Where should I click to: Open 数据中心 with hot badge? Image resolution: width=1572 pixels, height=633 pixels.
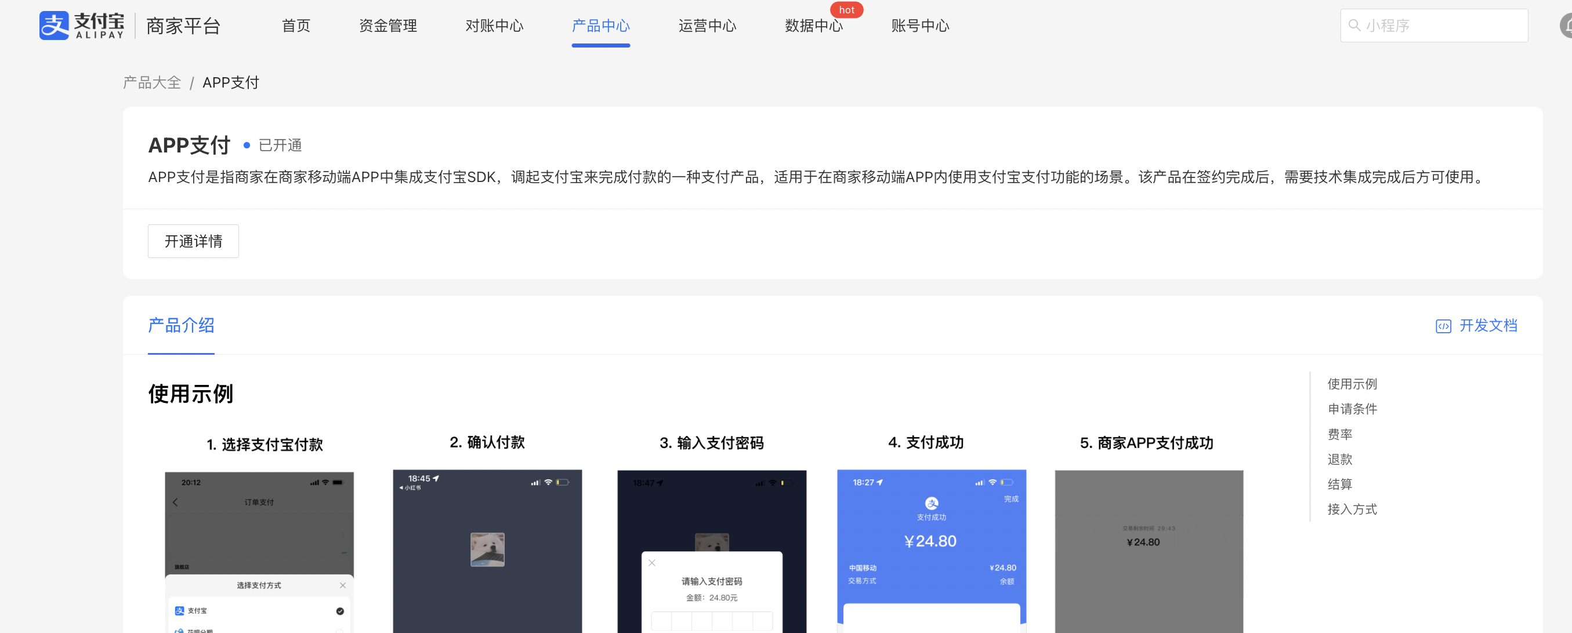813,26
